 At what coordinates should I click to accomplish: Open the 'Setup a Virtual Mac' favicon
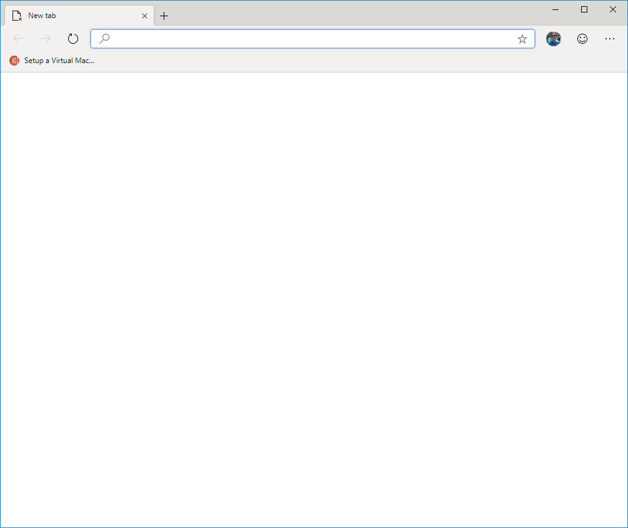point(13,61)
